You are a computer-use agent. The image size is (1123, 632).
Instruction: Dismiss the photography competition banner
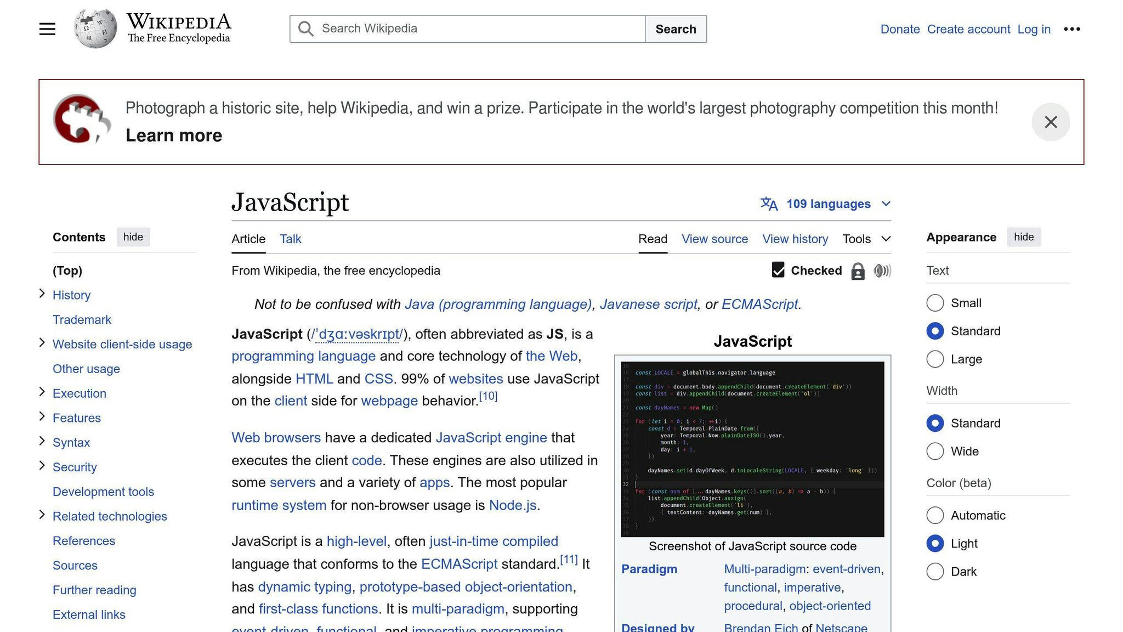tap(1051, 122)
